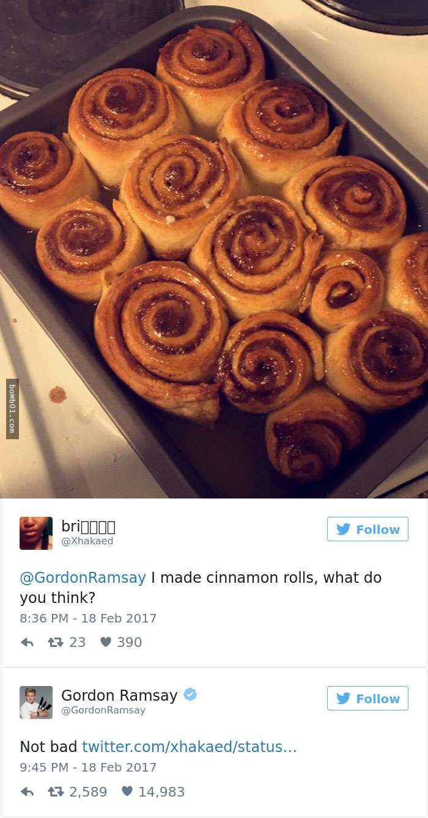Click the 9:45 PM - 18 Feb 2017 timestamp
The height and width of the screenshot is (818, 428).
88,767
